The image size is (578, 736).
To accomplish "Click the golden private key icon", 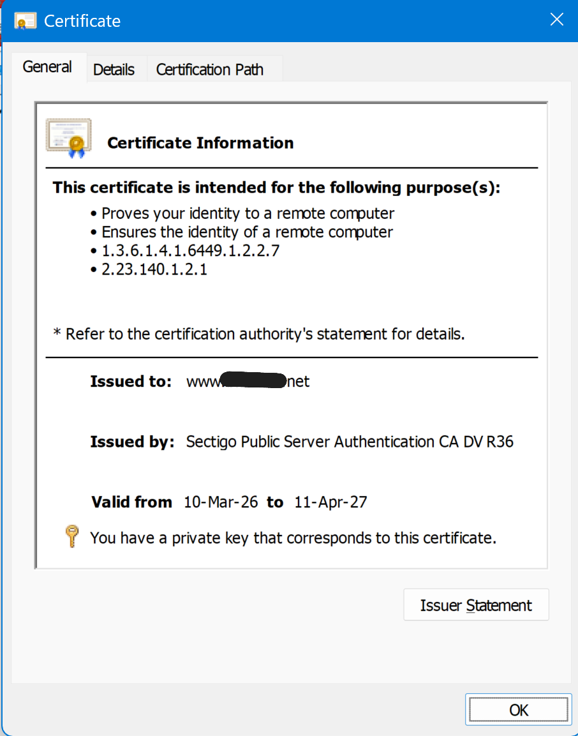I will click(72, 537).
